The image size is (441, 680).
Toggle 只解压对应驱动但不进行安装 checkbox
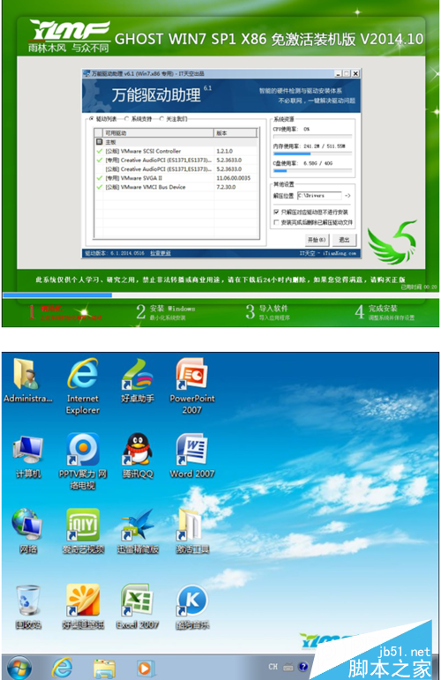276,212
